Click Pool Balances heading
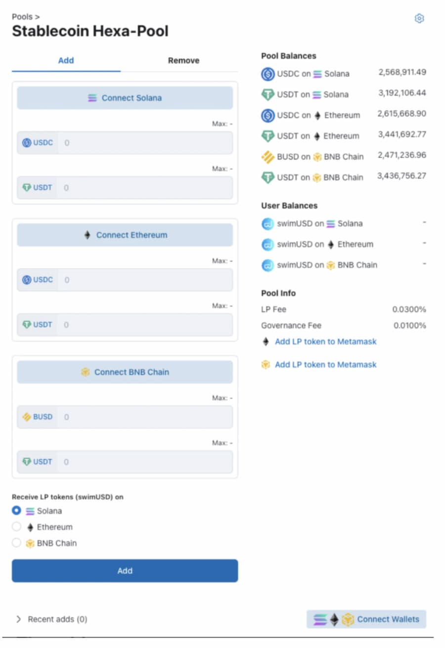This screenshot has height=648, width=445. [289, 56]
